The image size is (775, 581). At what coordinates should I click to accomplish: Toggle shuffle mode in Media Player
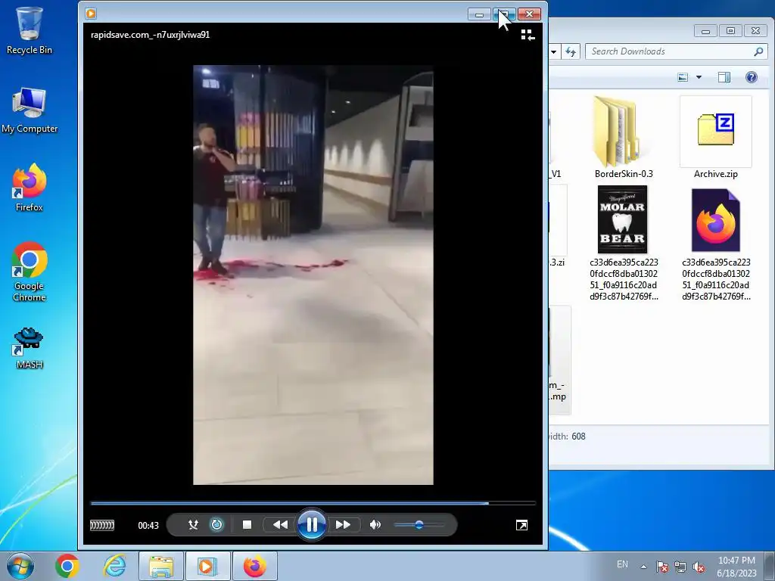[193, 525]
